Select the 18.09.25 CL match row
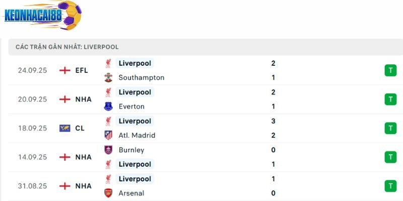Screen dimensions: 403x201 point(201,128)
